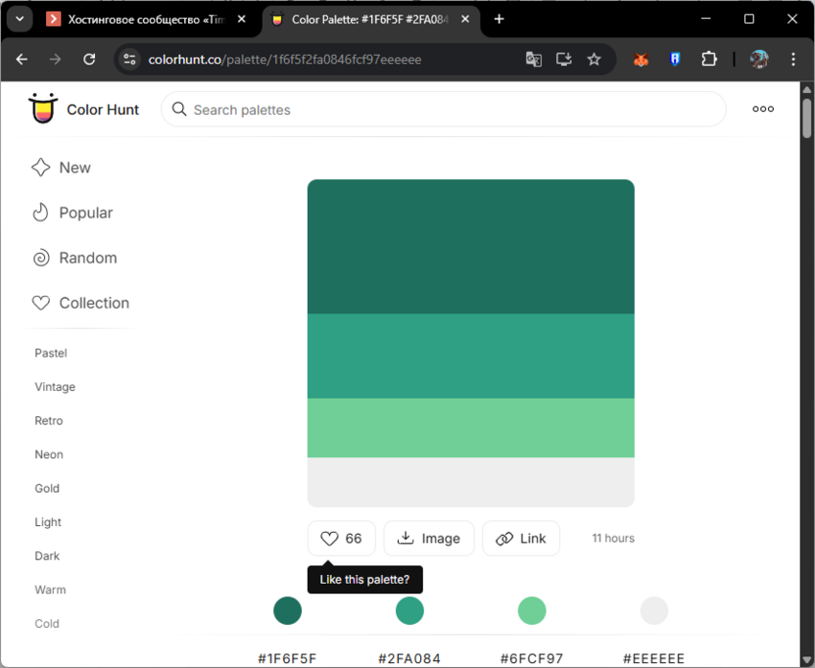Image resolution: width=815 pixels, height=668 pixels.
Task: Open the Chrome profile avatar menu
Action: (x=759, y=60)
